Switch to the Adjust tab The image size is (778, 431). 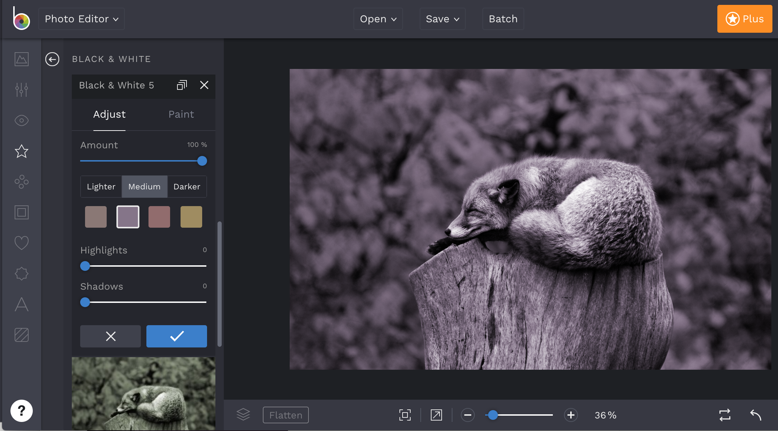pos(109,114)
